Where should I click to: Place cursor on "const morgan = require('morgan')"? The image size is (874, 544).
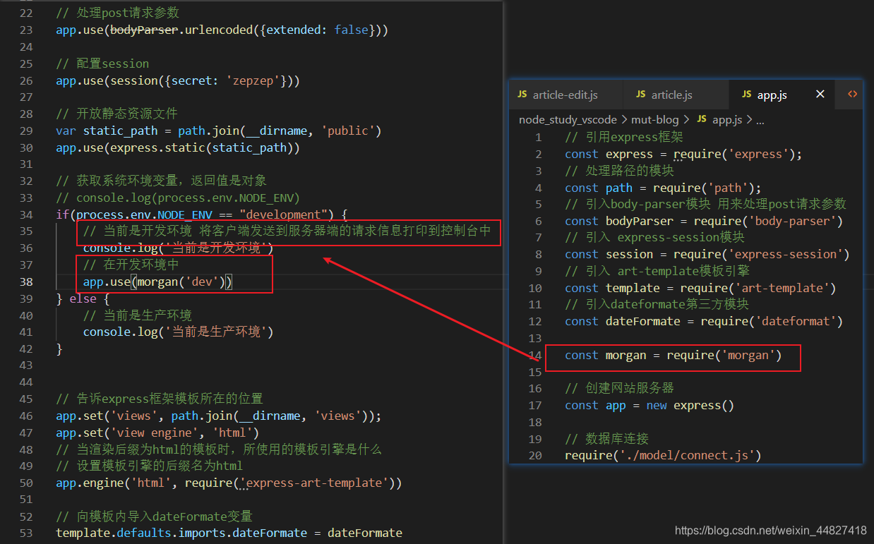(673, 356)
